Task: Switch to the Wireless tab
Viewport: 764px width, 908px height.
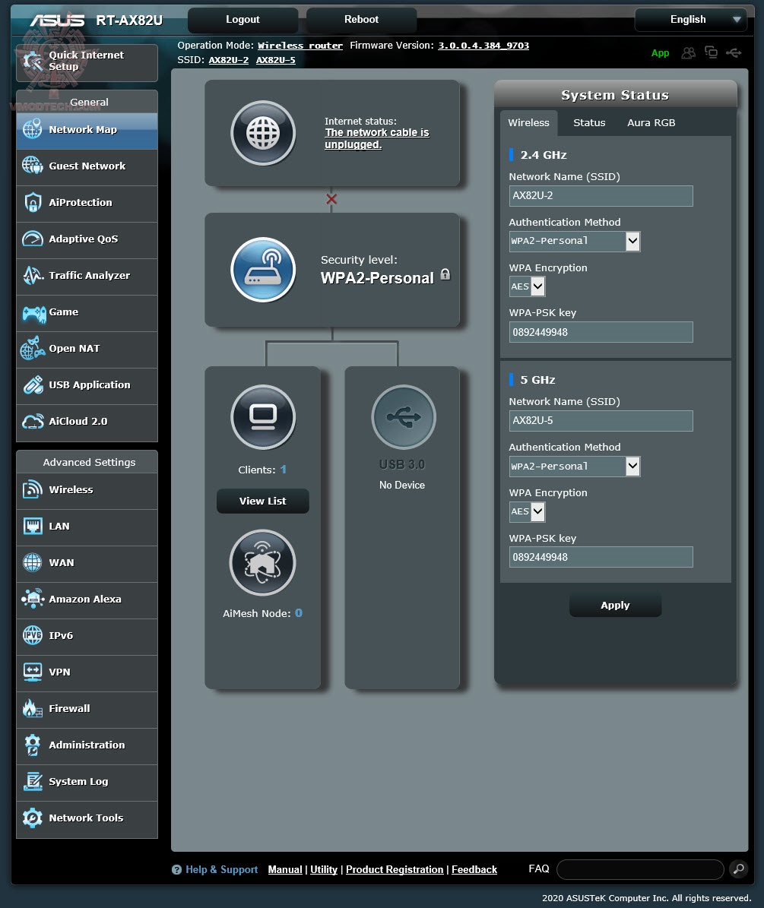Action: pos(528,123)
